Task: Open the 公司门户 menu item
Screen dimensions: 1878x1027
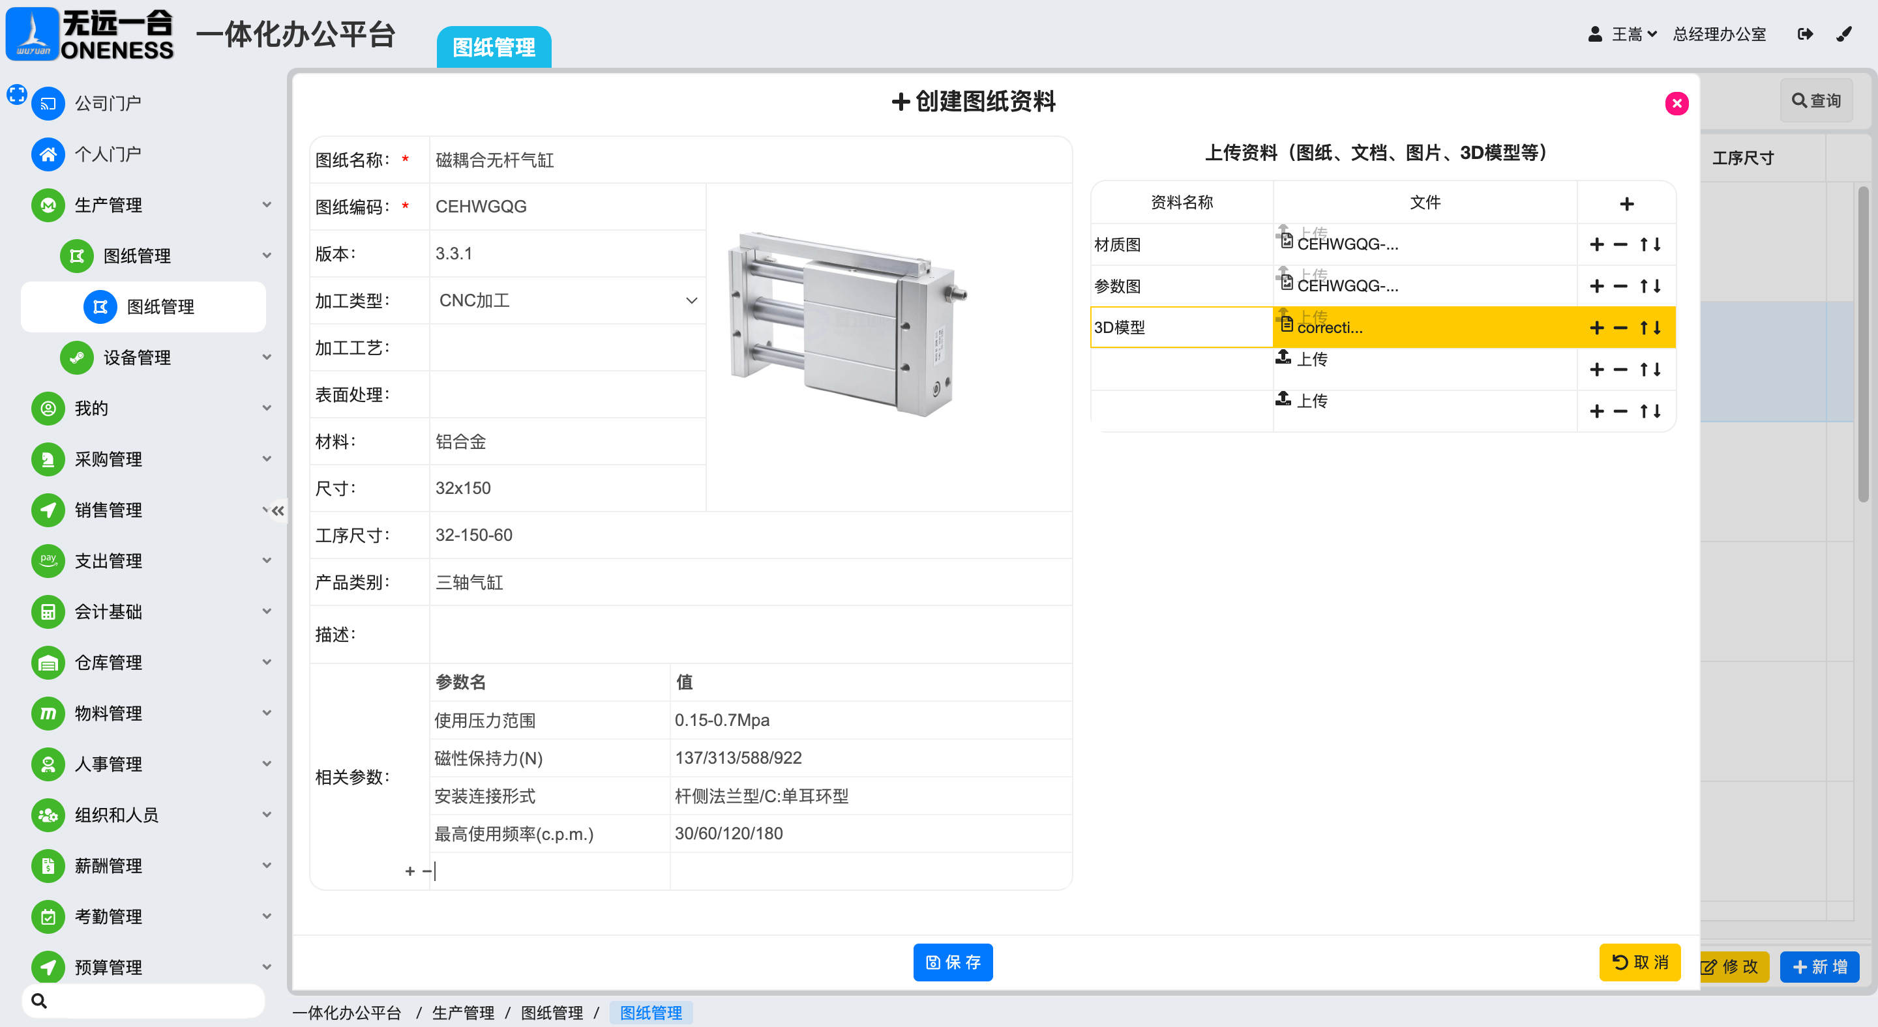Action: [x=108, y=104]
